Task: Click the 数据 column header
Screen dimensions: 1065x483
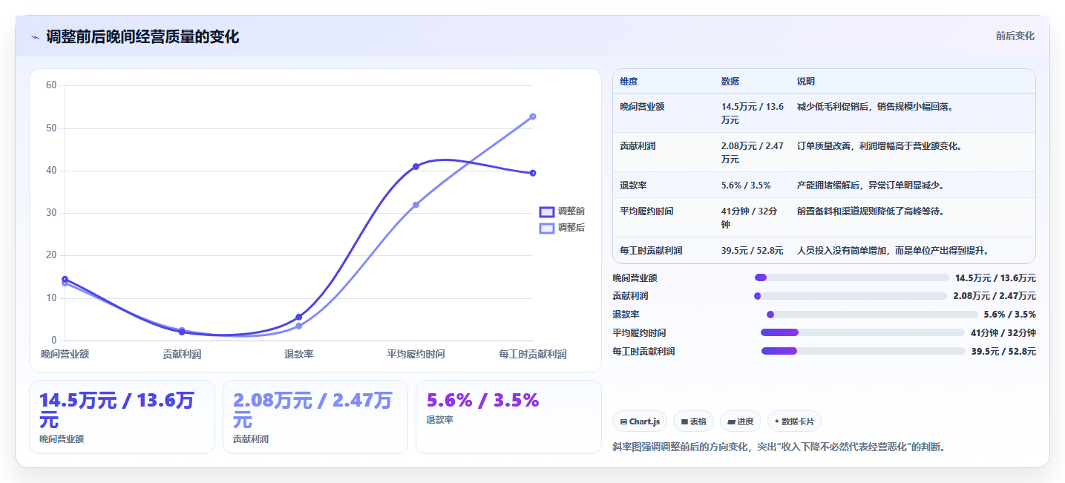Action: coord(730,82)
